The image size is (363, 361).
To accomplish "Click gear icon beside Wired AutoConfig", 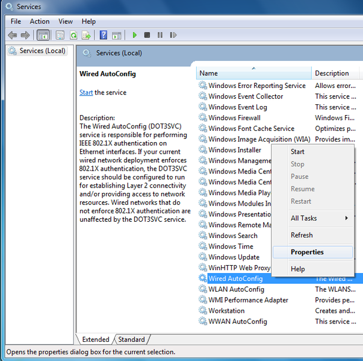I will coord(202,278).
